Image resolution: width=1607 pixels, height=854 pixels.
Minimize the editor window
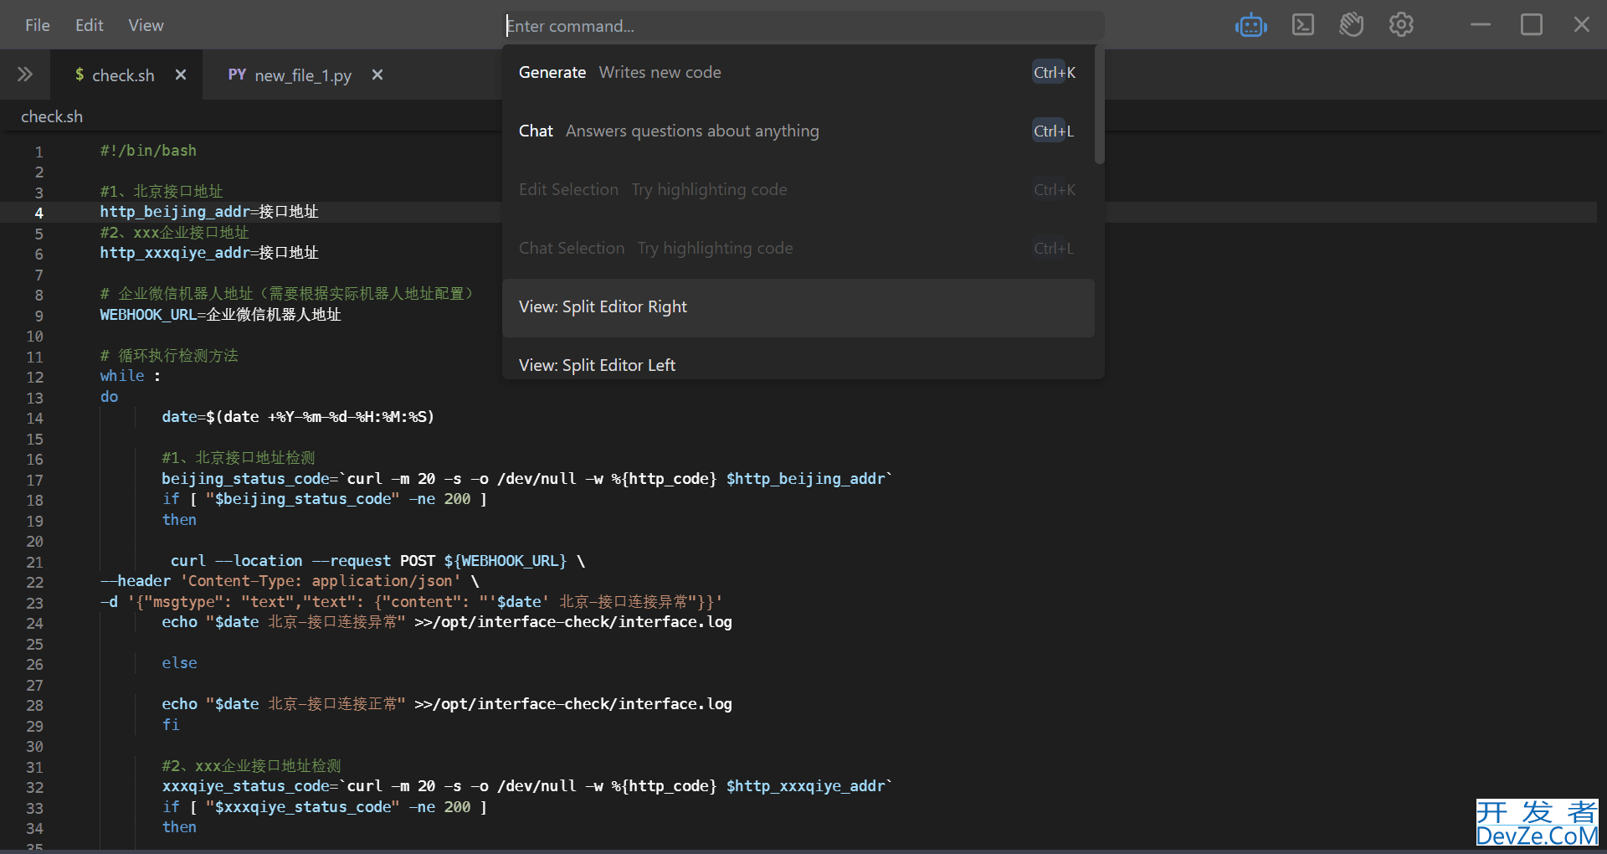[1481, 25]
